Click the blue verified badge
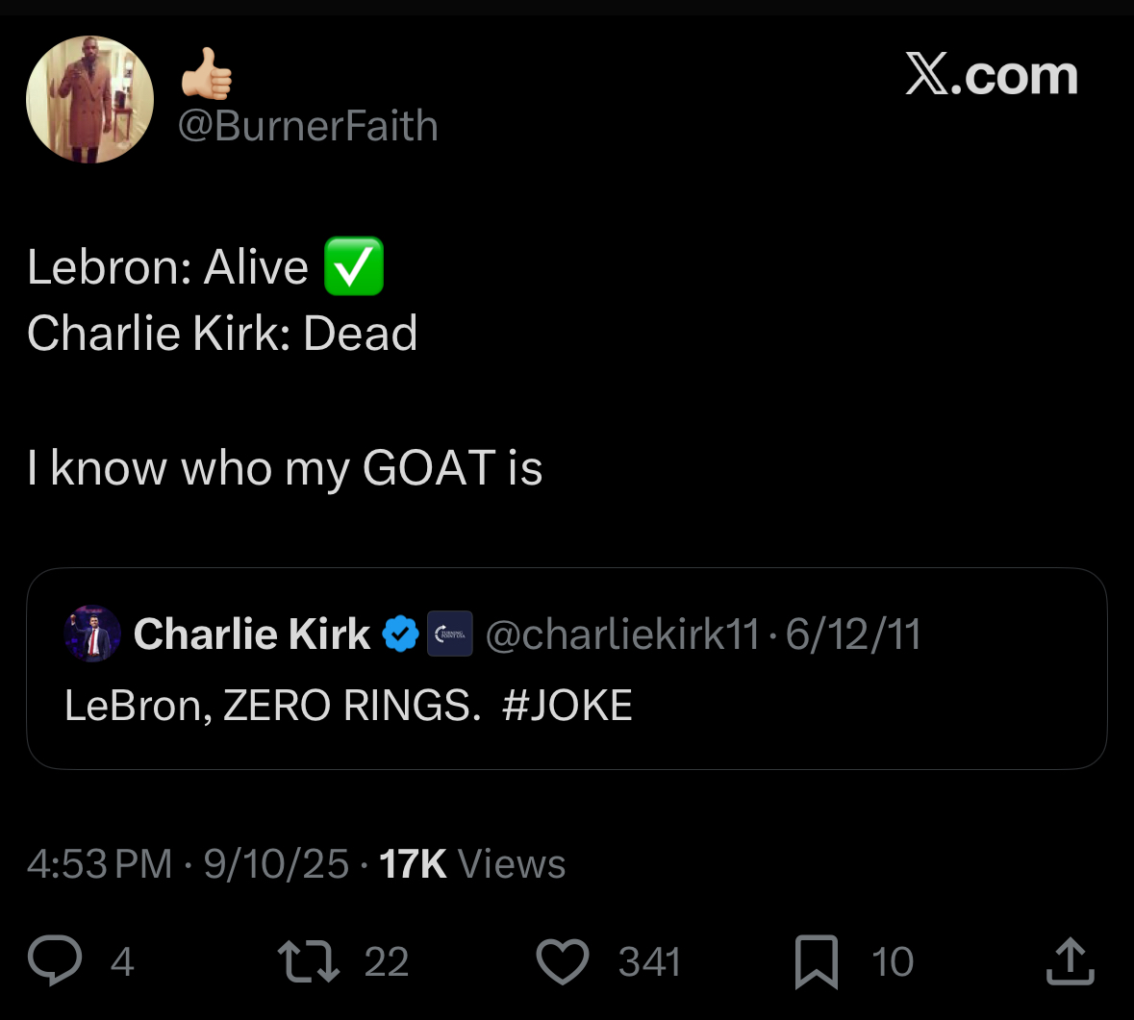The image size is (1134, 1020). (x=400, y=634)
